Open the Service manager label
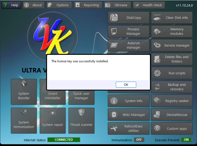Viewport: 197px width, 146px height. pos(177,46)
